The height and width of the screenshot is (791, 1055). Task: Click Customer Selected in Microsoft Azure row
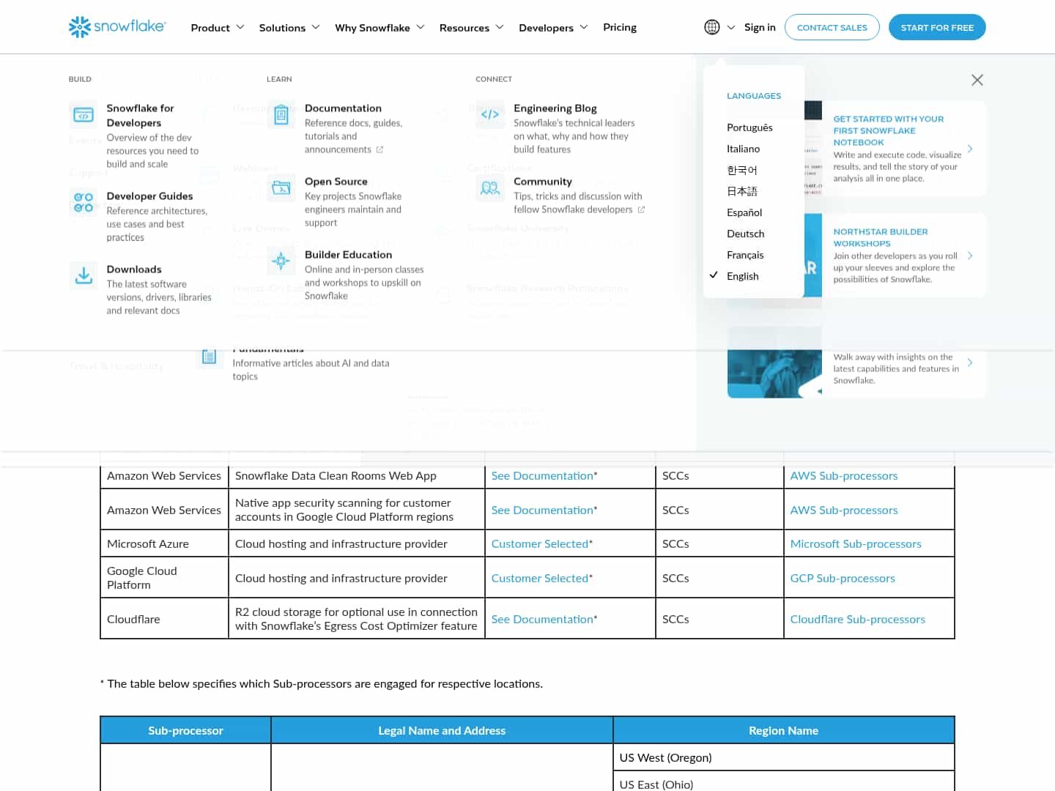tap(540, 544)
